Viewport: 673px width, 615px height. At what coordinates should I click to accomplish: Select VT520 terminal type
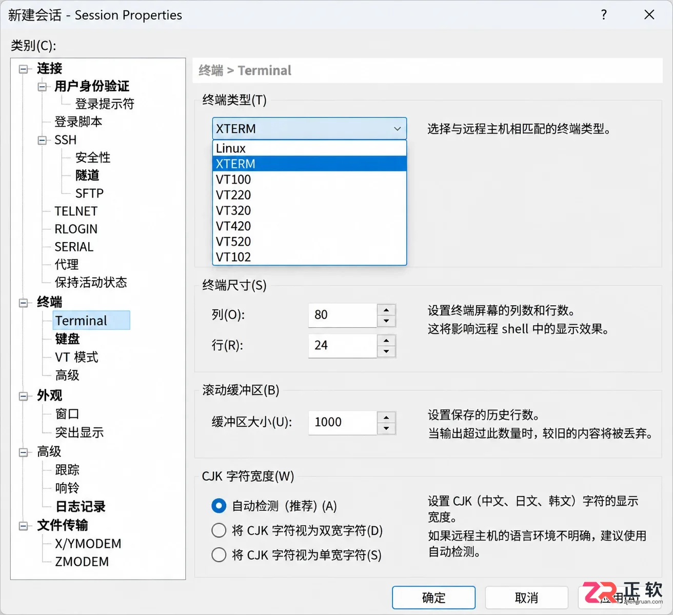(x=309, y=241)
